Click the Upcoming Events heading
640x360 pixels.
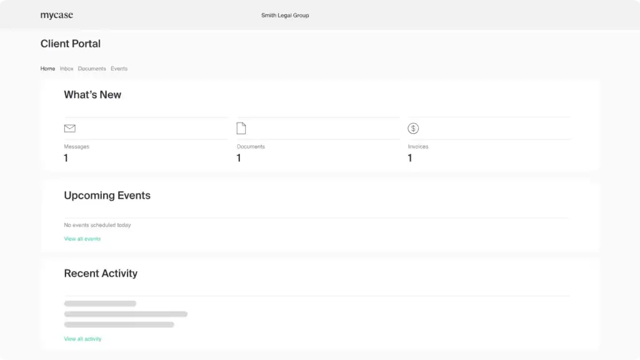(107, 196)
